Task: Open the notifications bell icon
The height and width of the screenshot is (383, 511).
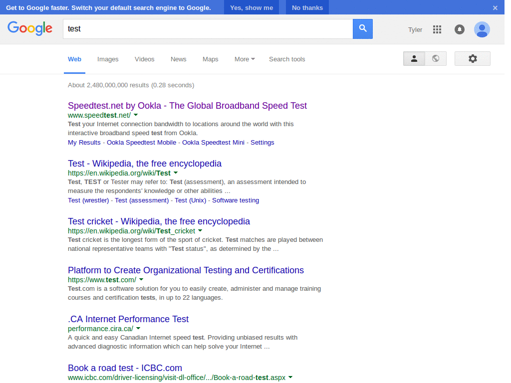Action: [x=460, y=29]
